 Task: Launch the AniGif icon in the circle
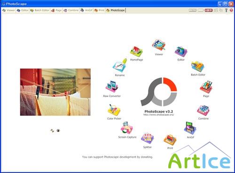tap(190, 128)
